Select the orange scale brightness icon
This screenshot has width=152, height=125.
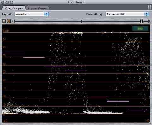(x=9, y=21)
